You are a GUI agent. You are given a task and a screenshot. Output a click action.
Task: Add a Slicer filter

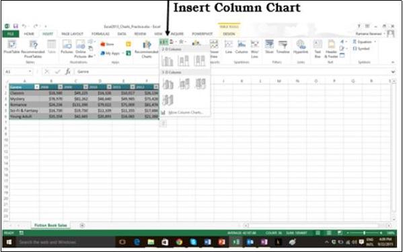[x=269, y=46]
